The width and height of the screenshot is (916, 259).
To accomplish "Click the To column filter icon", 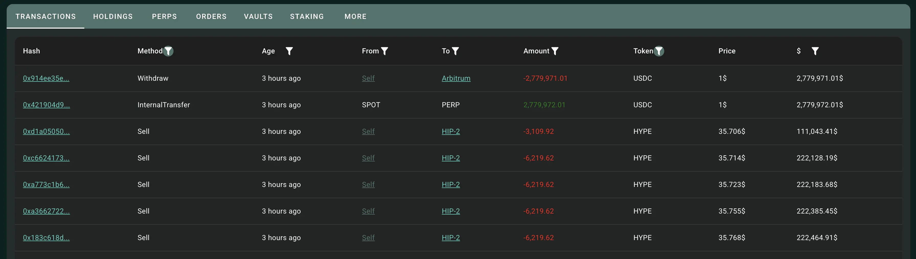I will pyautogui.click(x=455, y=51).
